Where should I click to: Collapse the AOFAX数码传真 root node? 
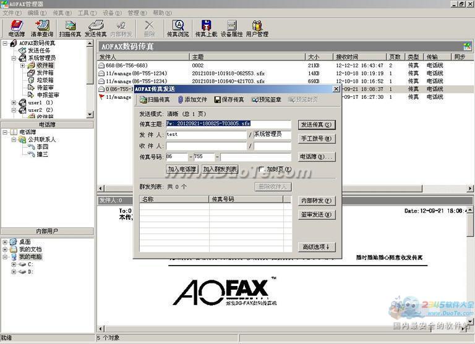point(5,43)
